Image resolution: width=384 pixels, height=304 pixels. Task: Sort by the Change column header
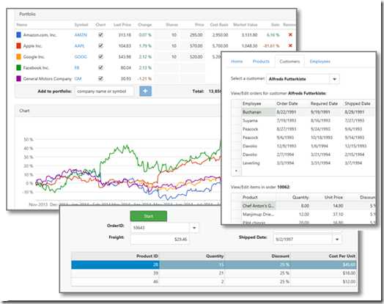tap(145, 25)
